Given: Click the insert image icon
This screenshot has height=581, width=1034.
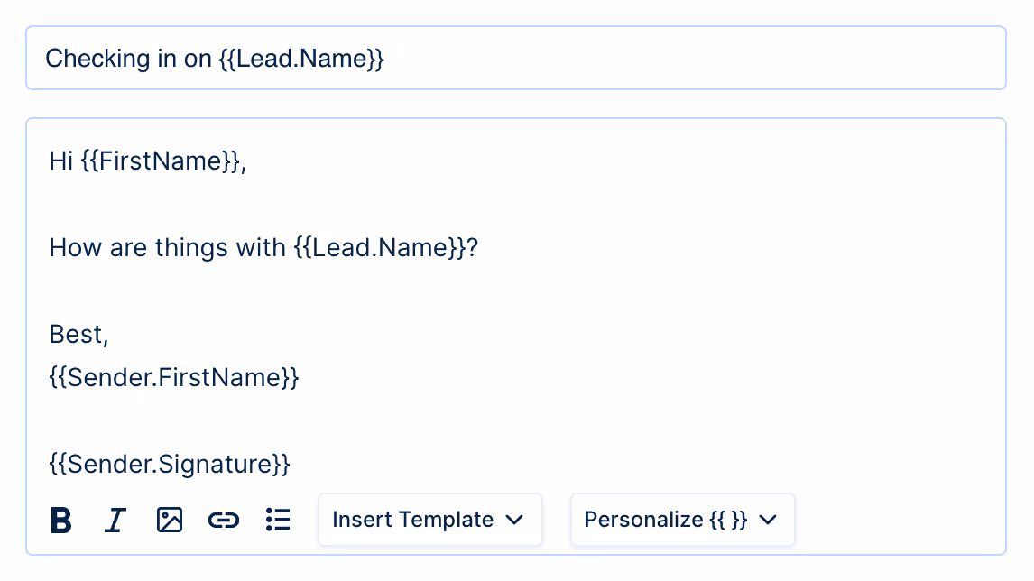Looking at the screenshot, I should point(170,520).
